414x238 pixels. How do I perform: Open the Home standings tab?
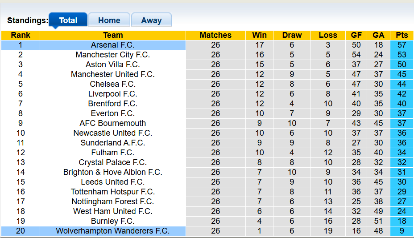109,20
